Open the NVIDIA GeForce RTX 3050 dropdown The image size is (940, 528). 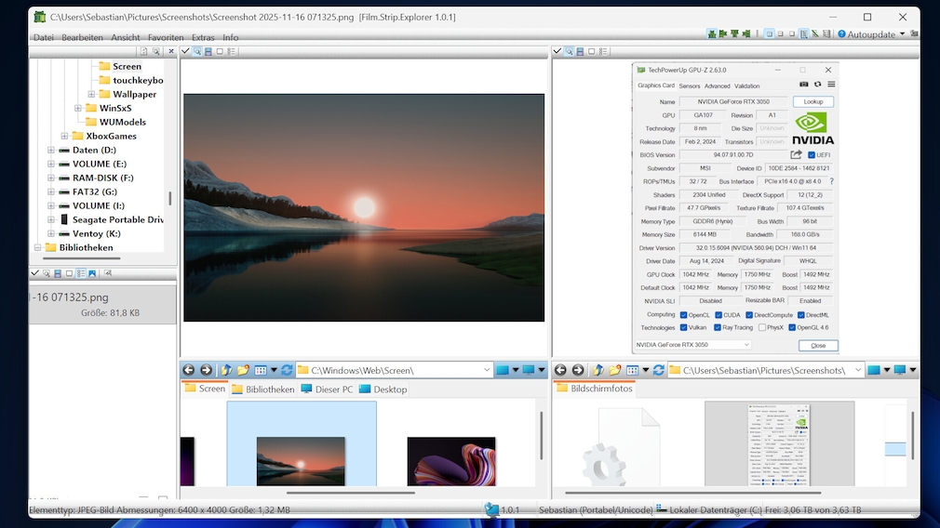point(745,345)
